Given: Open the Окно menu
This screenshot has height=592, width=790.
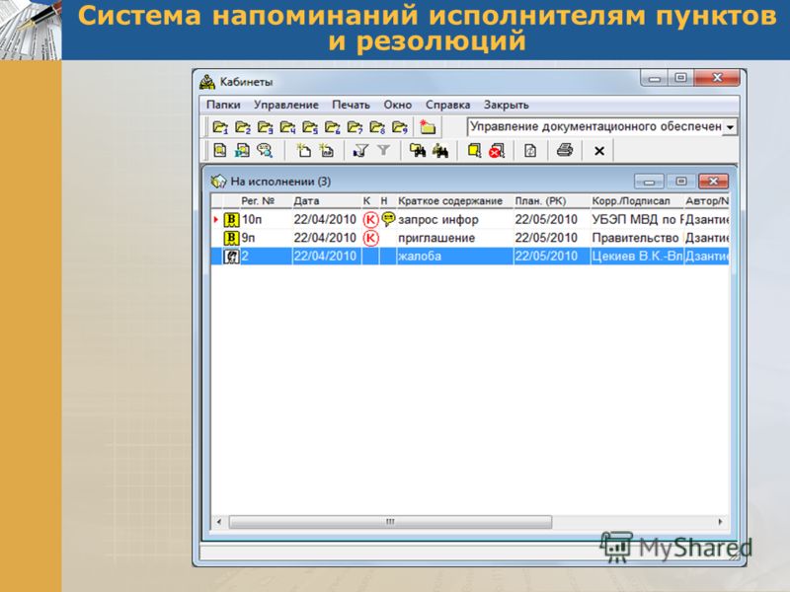Looking at the screenshot, I should 398,106.
